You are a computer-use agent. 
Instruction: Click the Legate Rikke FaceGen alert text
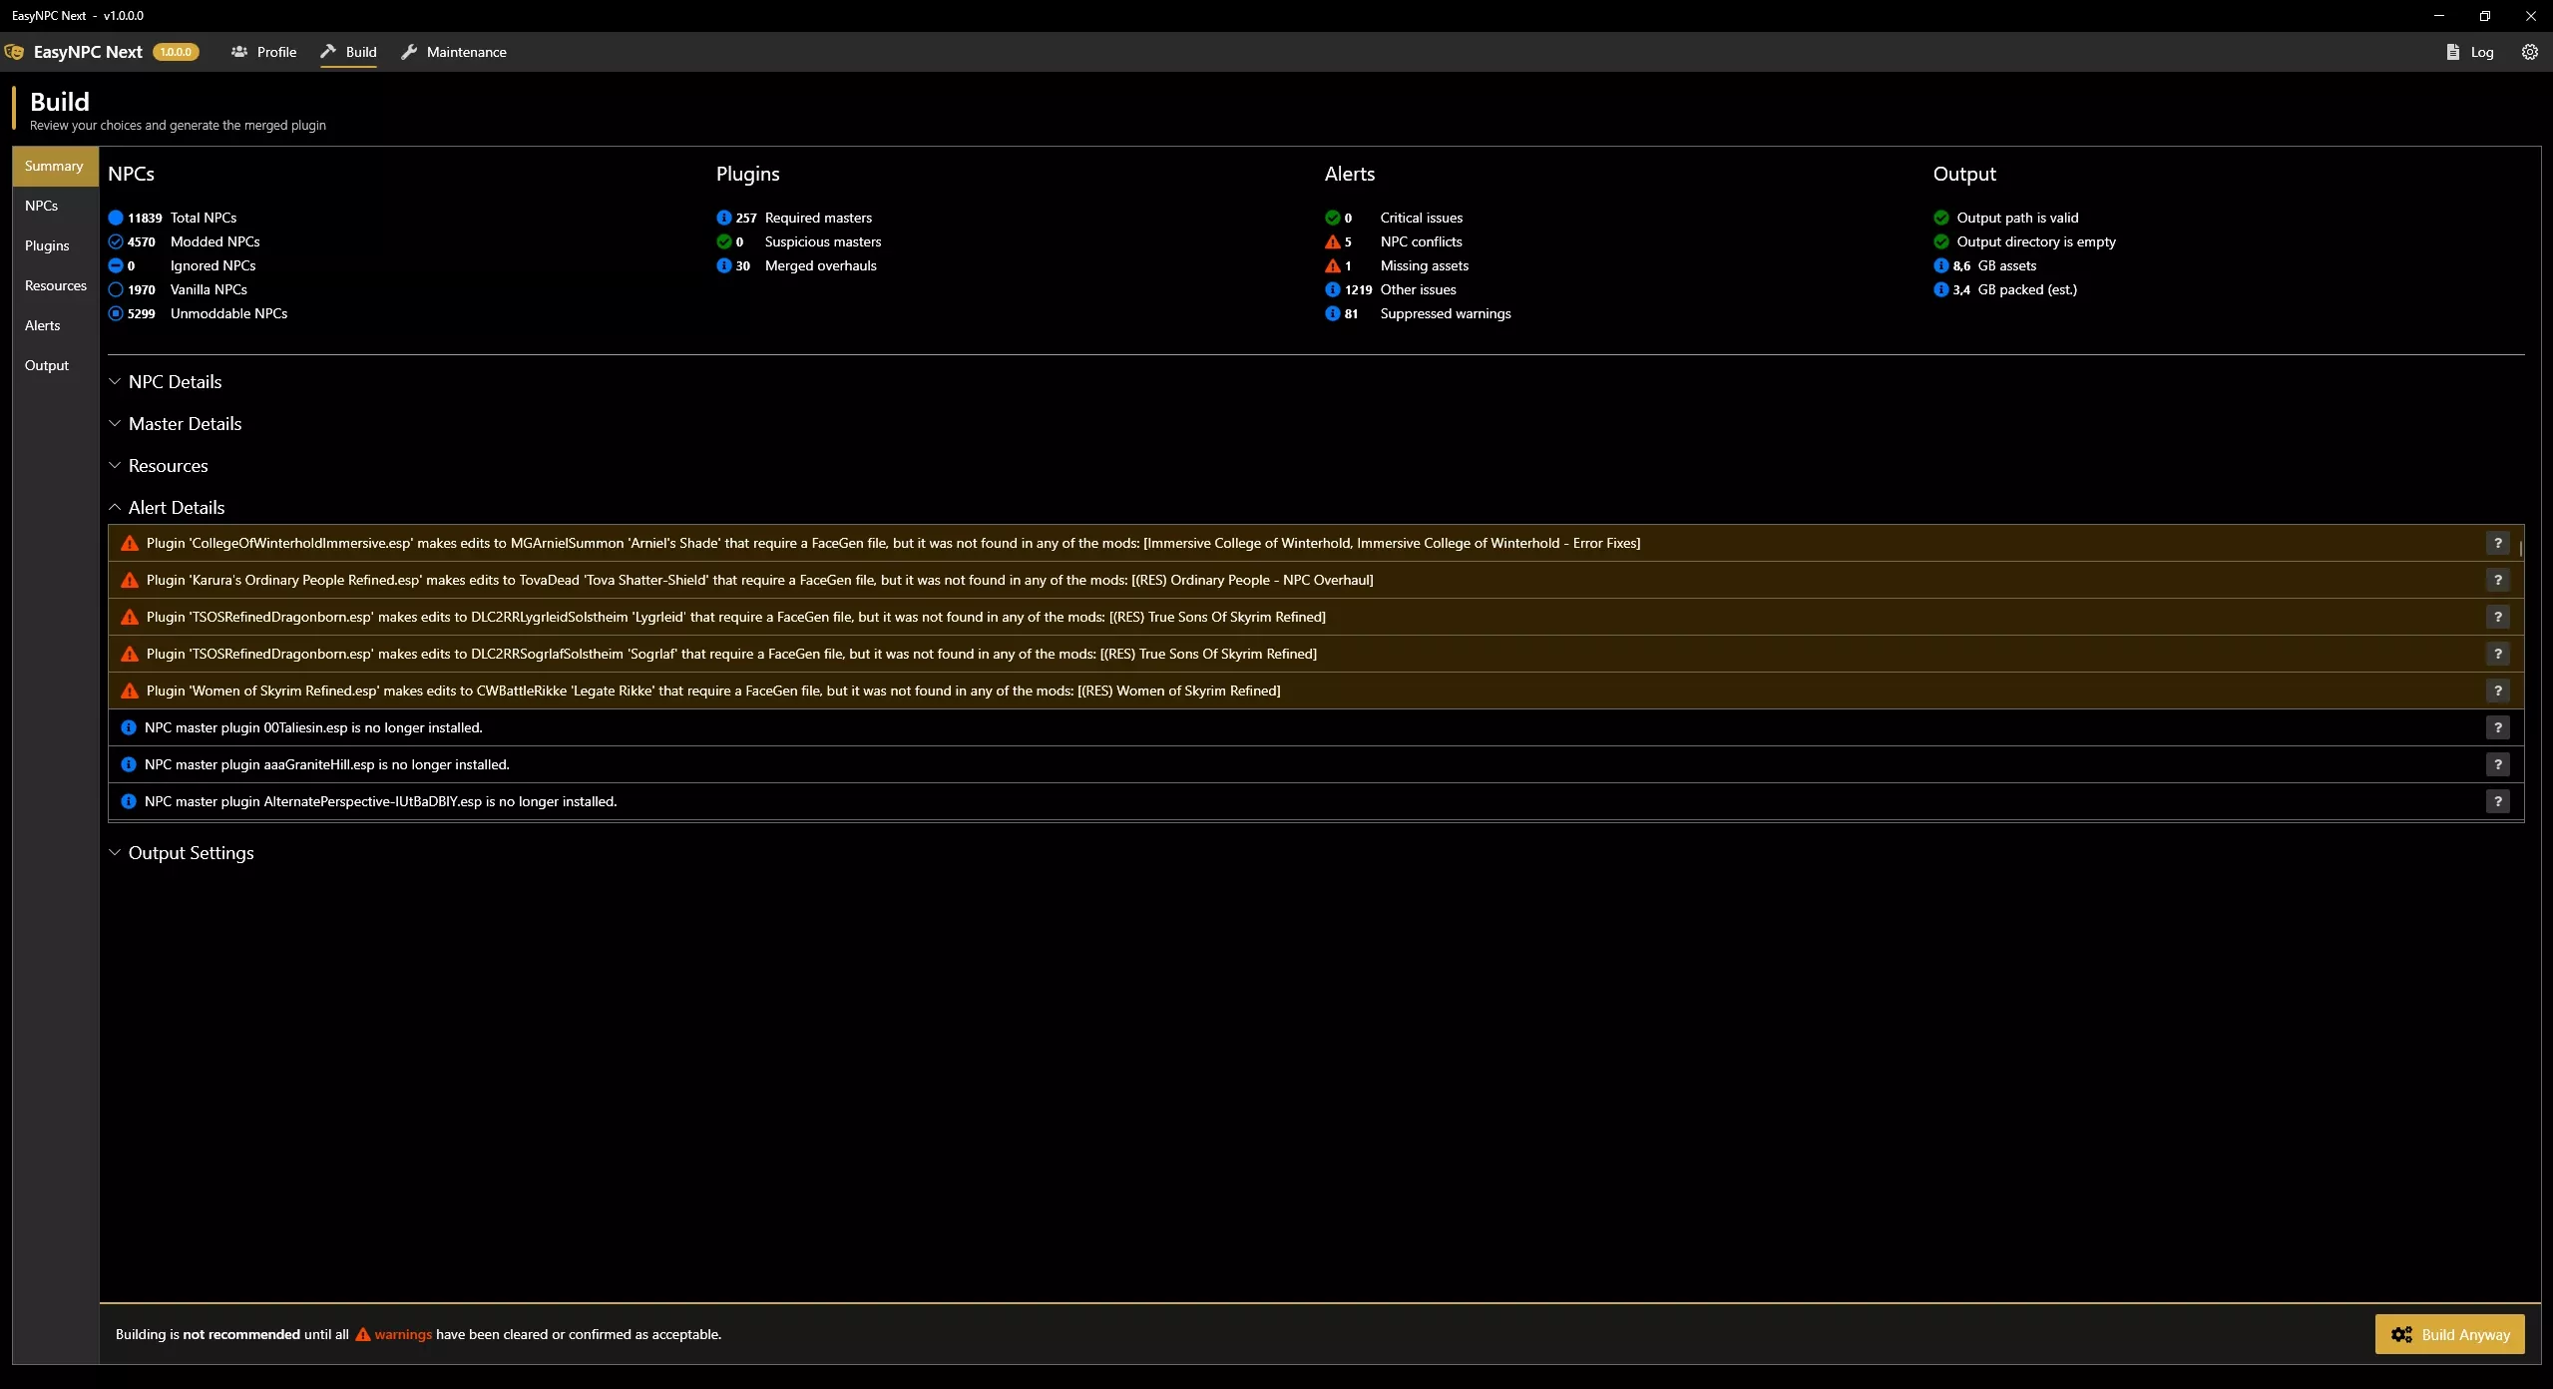pyautogui.click(x=713, y=691)
